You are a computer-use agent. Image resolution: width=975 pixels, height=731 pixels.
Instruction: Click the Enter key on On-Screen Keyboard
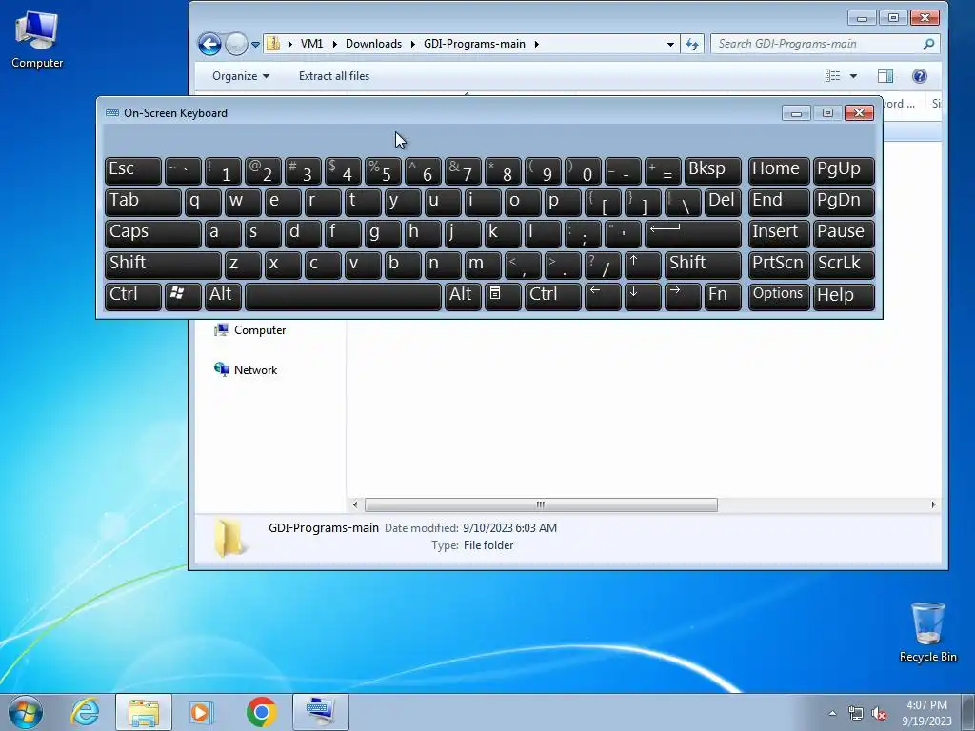693,234
